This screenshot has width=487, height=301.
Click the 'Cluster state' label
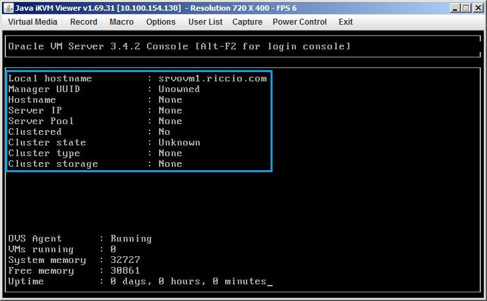(47, 142)
